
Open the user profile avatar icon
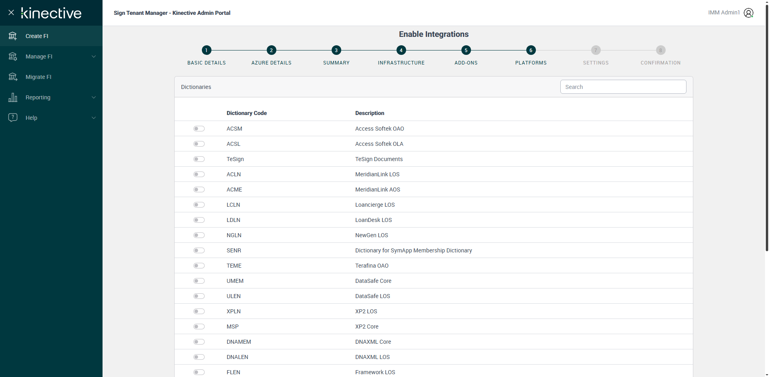(749, 13)
